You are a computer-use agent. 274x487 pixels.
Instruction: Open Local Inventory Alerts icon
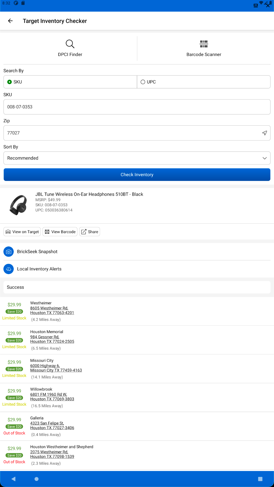point(9,269)
